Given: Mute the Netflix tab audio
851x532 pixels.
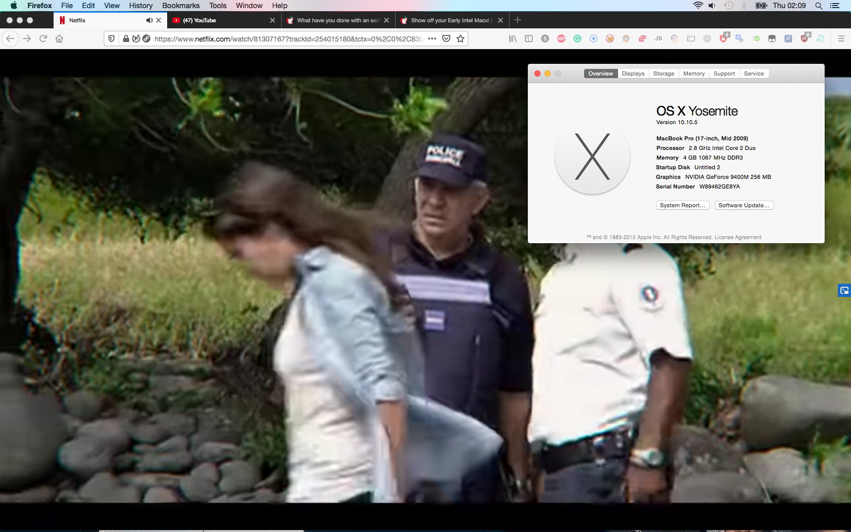Looking at the screenshot, I should (148, 20).
